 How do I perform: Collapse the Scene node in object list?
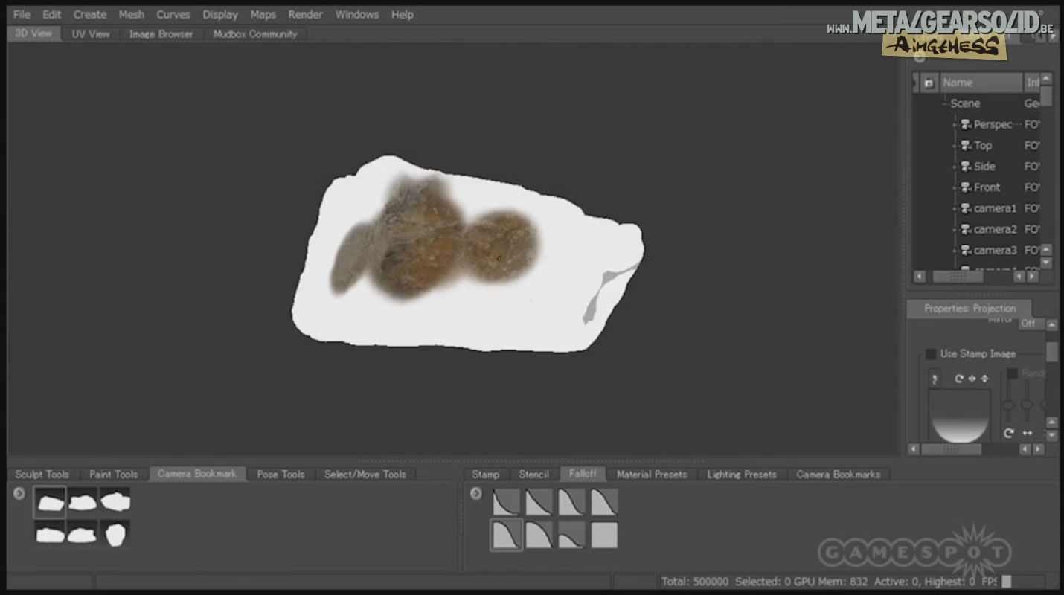(x=944, y=104)
